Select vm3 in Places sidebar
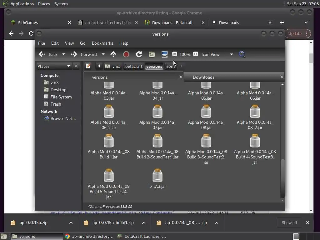320x240 pixels. (x=54, y=82)
